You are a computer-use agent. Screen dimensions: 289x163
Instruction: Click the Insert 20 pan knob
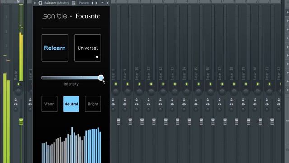[257, 91]
